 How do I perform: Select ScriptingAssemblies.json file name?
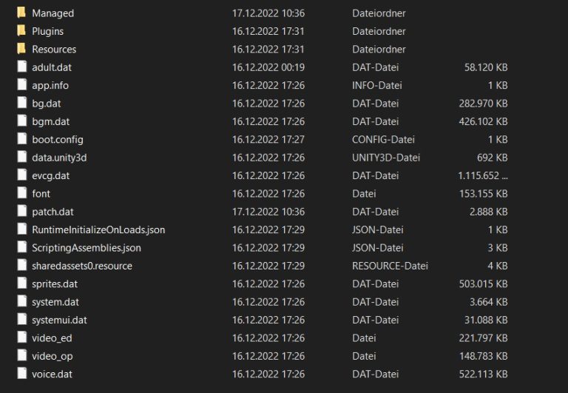(86, 248)
